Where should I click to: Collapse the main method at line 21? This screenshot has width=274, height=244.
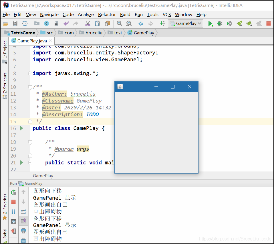point(30,163)
